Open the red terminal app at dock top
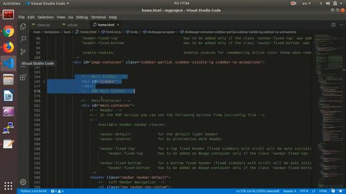Viewport: 346px width, 194px height. pos(9,15)
